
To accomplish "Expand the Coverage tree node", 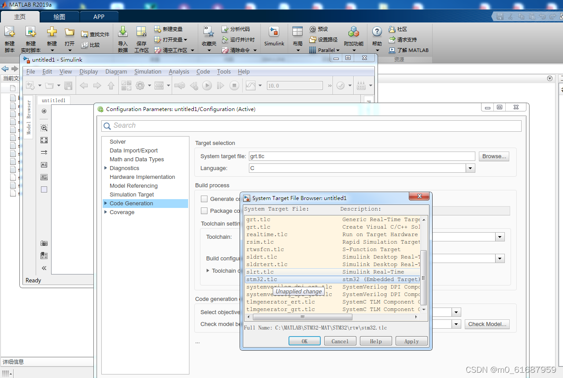I will click(106, 212).
